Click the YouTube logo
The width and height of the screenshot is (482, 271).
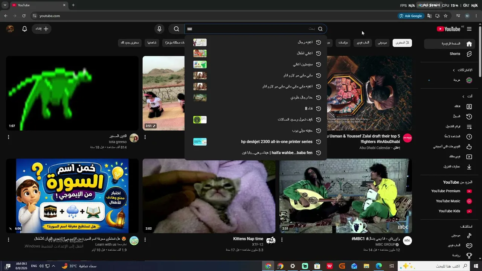point(448,29)
